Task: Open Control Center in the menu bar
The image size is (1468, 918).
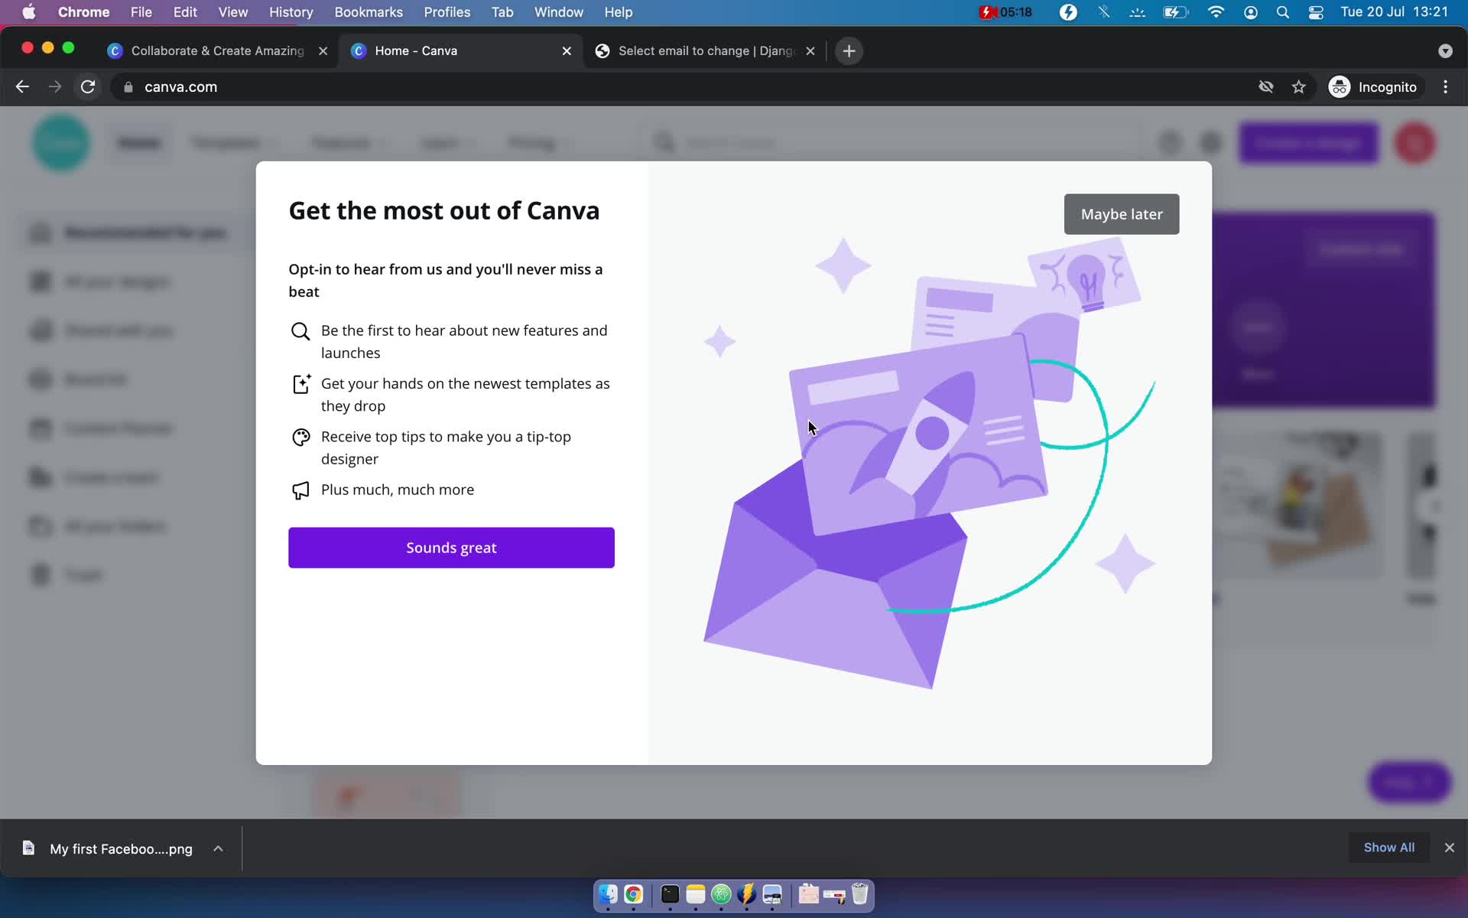Action: click(x=1316, y=12)
